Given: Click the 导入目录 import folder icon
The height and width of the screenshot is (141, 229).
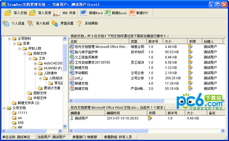Looking at the screenshot, I should [x=32, y=13].
